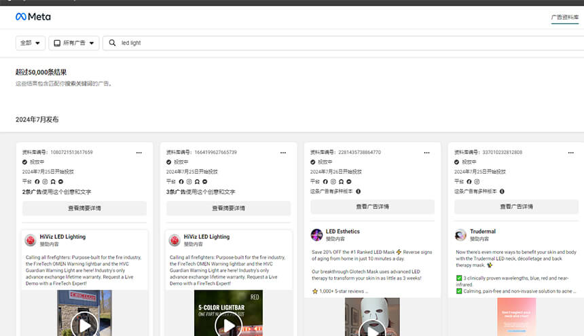Viewport: 584px width, 336px height.
Task: Play the 5-Color Lightbar video
Action: tap(228, 326)
